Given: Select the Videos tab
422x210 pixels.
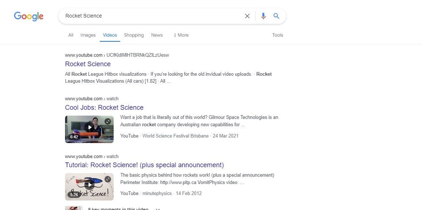Looking at the screenshot, I should pyautogui.click(x=110, y=35).
